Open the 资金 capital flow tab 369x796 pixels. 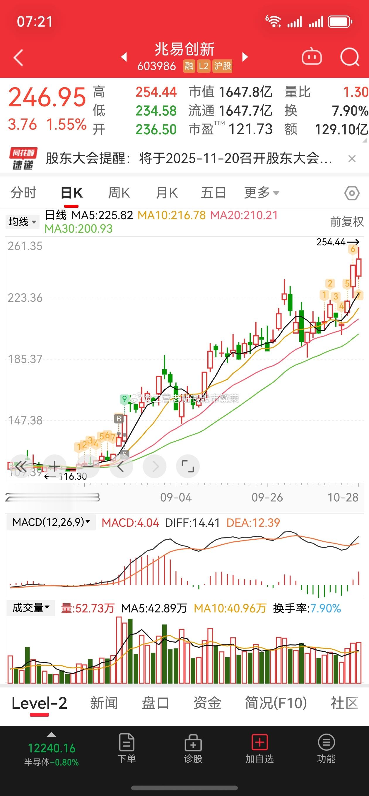point(207,703)
